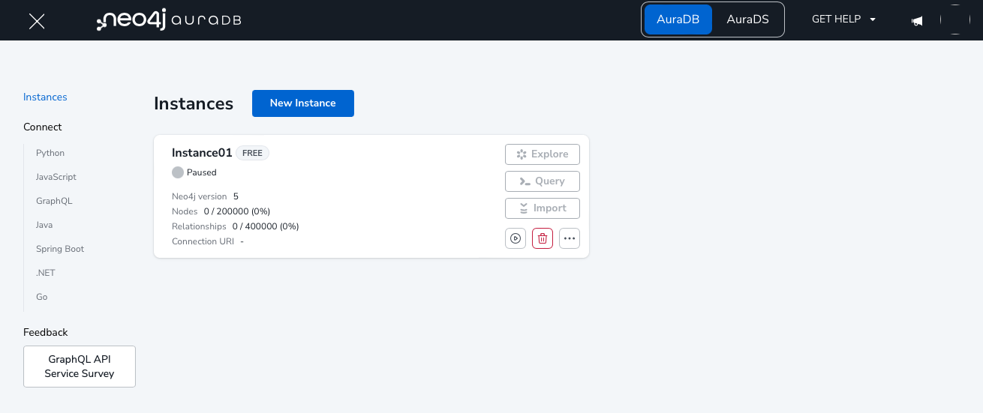Click the Import button
983x413 pixels.
(543, 208)
